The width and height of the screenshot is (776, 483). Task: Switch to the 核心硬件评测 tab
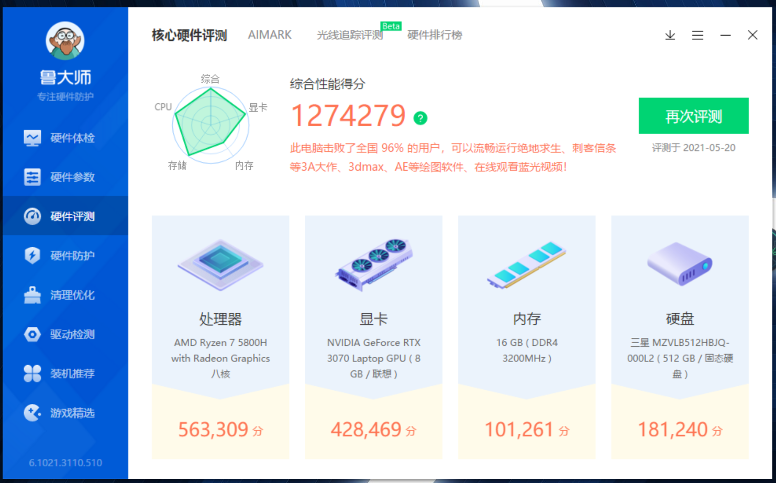189,35
